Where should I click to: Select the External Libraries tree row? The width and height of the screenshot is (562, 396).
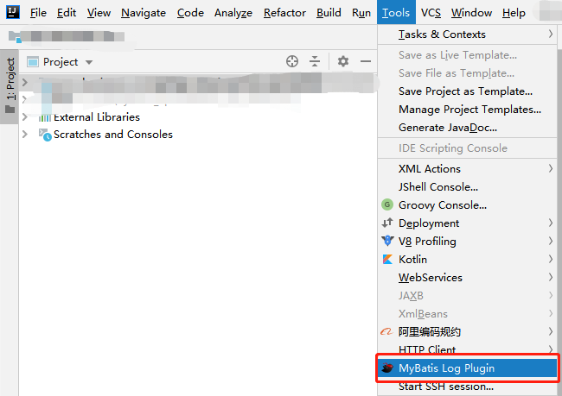tap(197, 117)
